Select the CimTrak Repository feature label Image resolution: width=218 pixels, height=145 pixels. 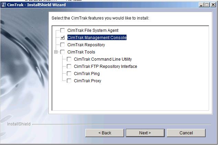[86, 45]
